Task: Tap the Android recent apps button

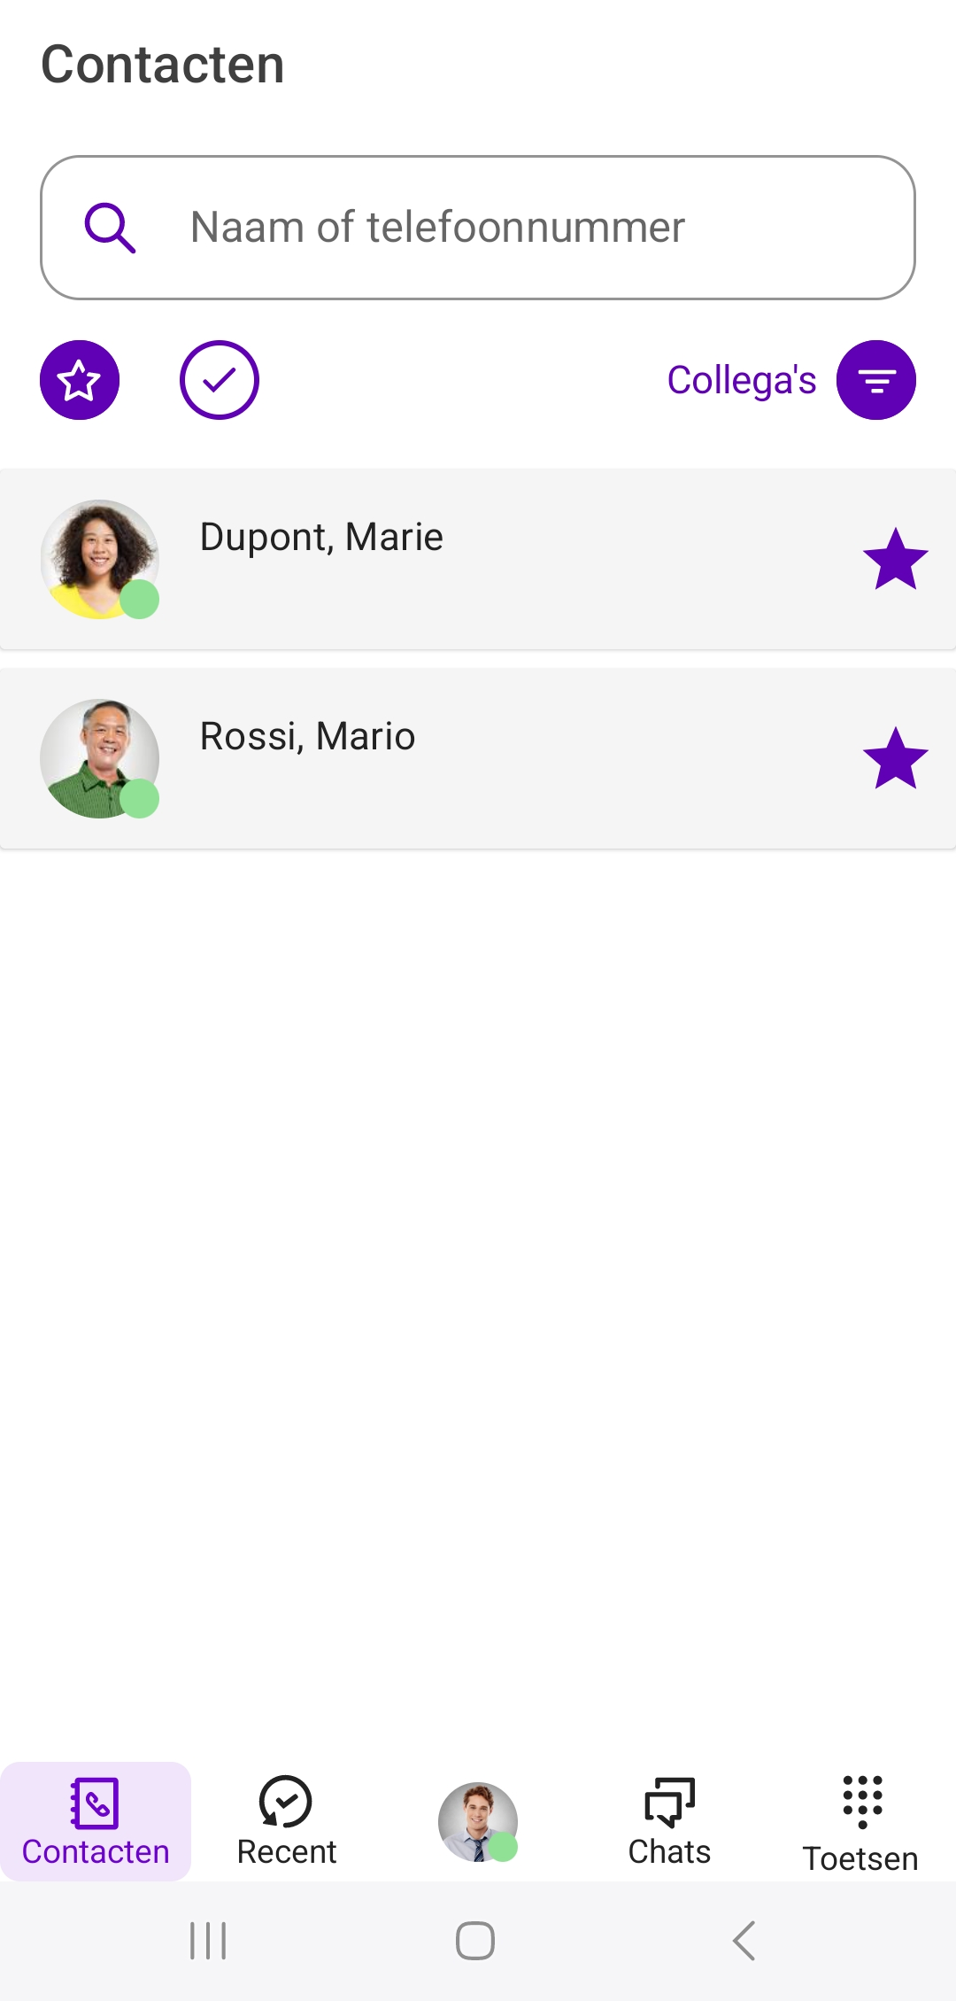Action: (x=209, y=1941)
